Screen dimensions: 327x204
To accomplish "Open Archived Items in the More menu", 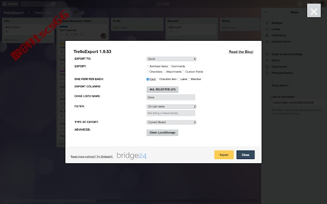I will 281,42.
